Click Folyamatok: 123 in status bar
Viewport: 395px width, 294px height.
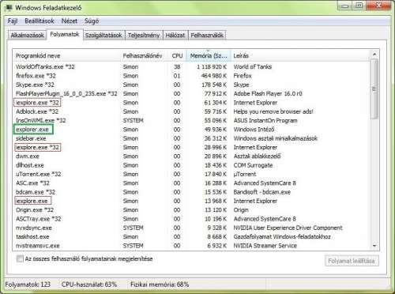(x=28, y=285)
